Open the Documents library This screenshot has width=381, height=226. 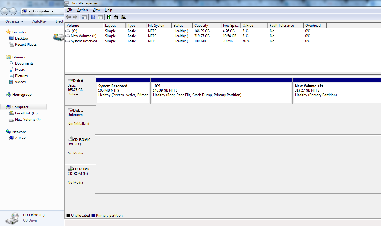click(24, 63)
